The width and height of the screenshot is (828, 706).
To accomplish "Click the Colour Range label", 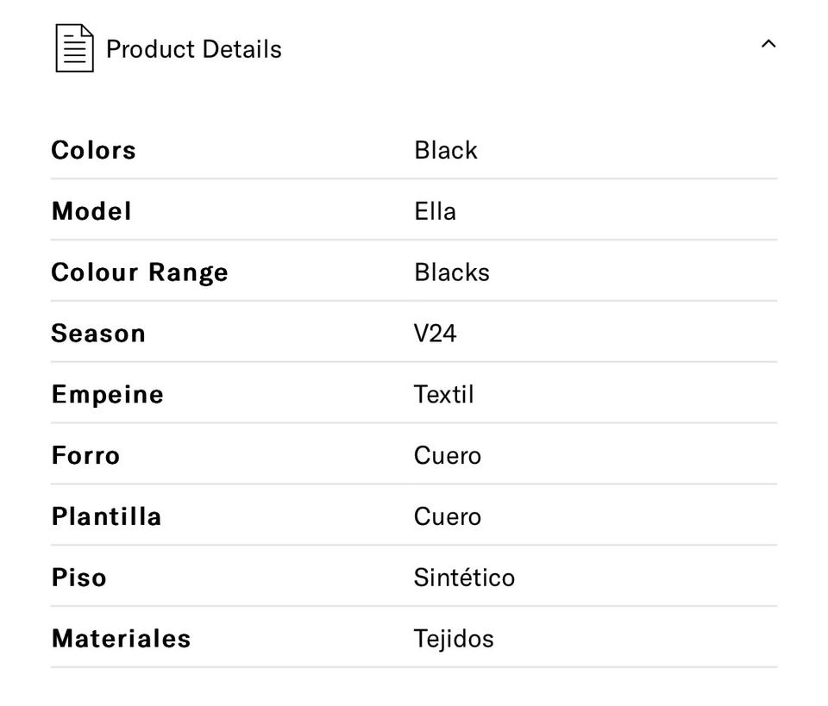I will [140, 272].
